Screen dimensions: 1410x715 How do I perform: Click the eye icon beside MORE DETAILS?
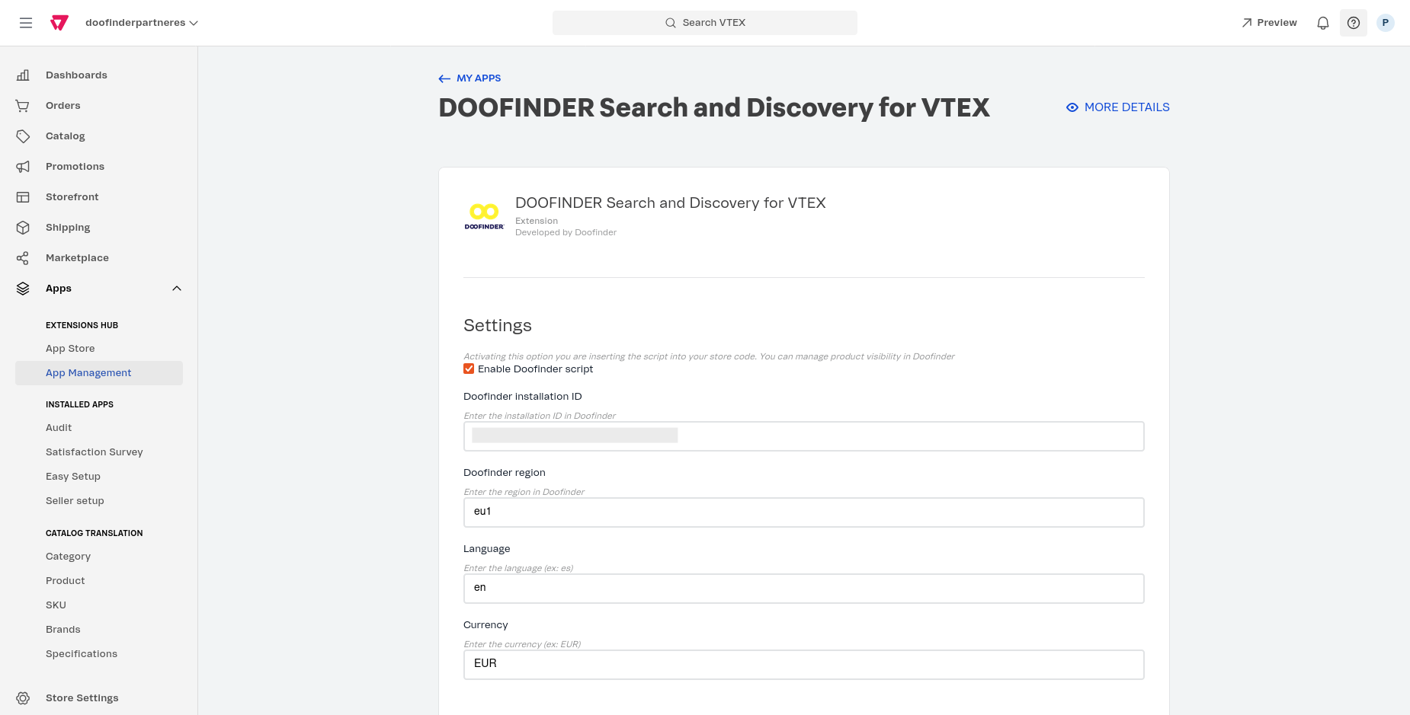click(x=1072, y=107)
